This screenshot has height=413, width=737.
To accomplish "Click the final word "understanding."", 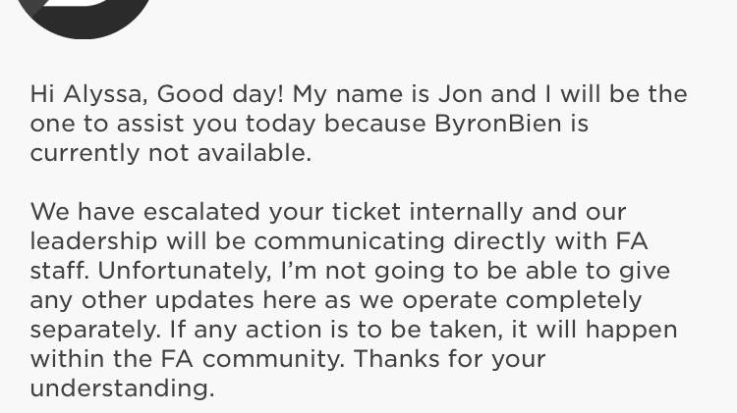I will pos(122,388).
